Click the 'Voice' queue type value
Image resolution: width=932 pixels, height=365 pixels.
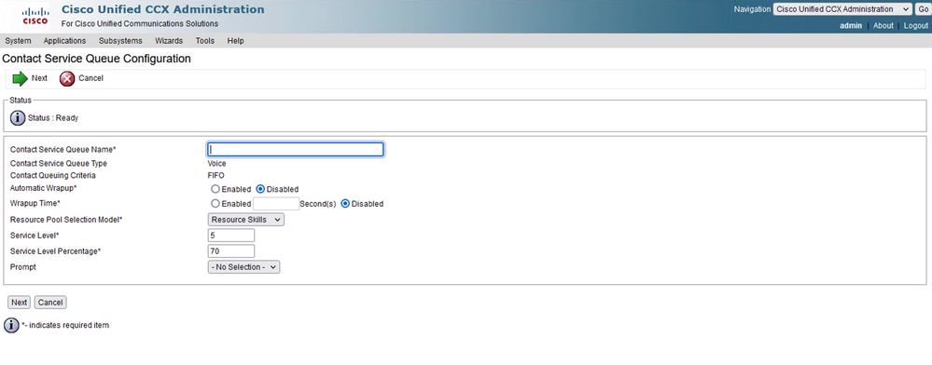click(217, 163)
